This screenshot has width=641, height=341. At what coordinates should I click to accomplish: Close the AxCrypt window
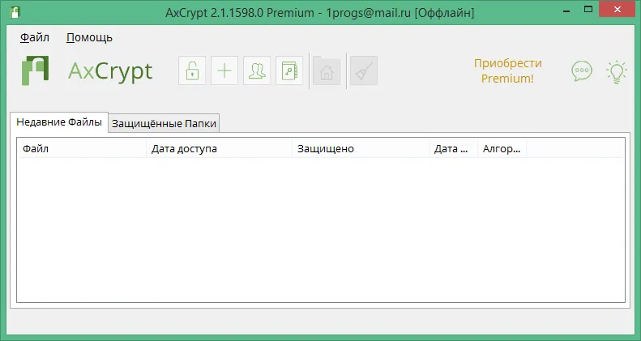(x=617, y=10)
